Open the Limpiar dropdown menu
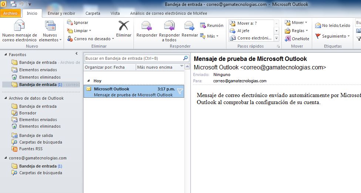This screenshot has height=193, width=361. [x=90, y=31]
